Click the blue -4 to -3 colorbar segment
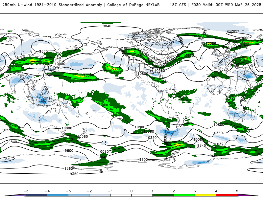Image resolution: width=263 pixels, height=197 pixels. [x=58, y=195]
